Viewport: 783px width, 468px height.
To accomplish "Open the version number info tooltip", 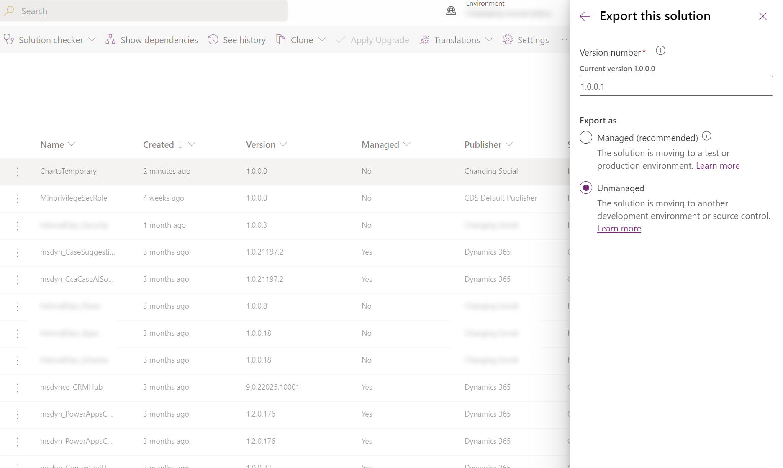I will click(660, 50).
